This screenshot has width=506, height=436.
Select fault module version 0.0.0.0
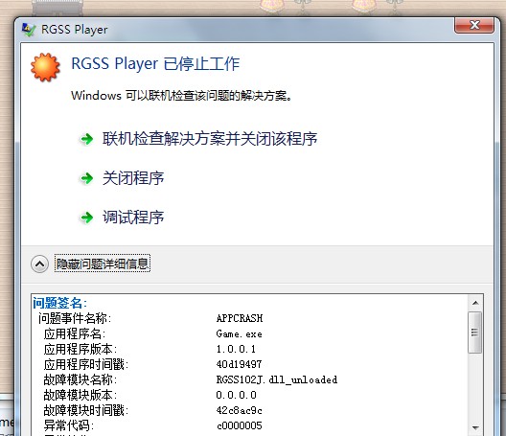pyautogui.click(x=236, y=395)
